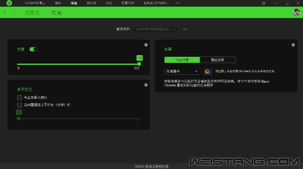Screen dimensions: 303x169
Task: Open the STUDIO tab
Action: tap(155, 3)
